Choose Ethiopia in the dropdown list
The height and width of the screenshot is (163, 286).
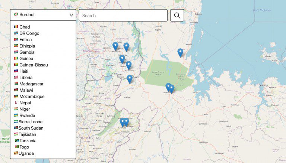[x=25, y=46]
